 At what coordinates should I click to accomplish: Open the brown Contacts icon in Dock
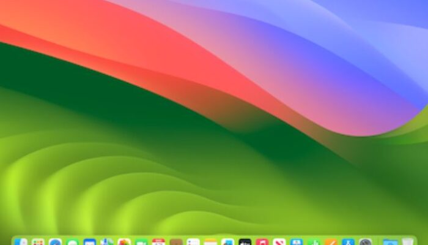[x=176, y=242]
